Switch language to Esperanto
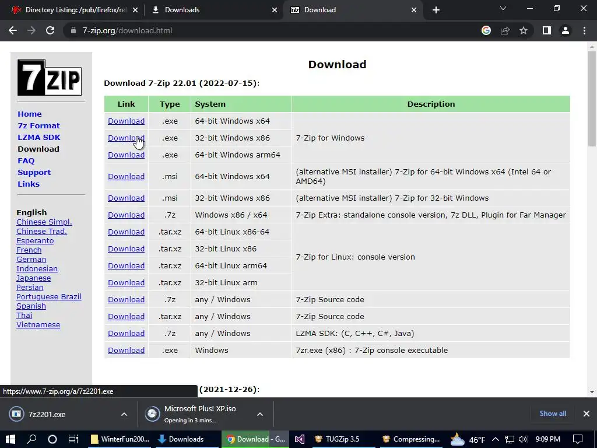 (35, 241)
